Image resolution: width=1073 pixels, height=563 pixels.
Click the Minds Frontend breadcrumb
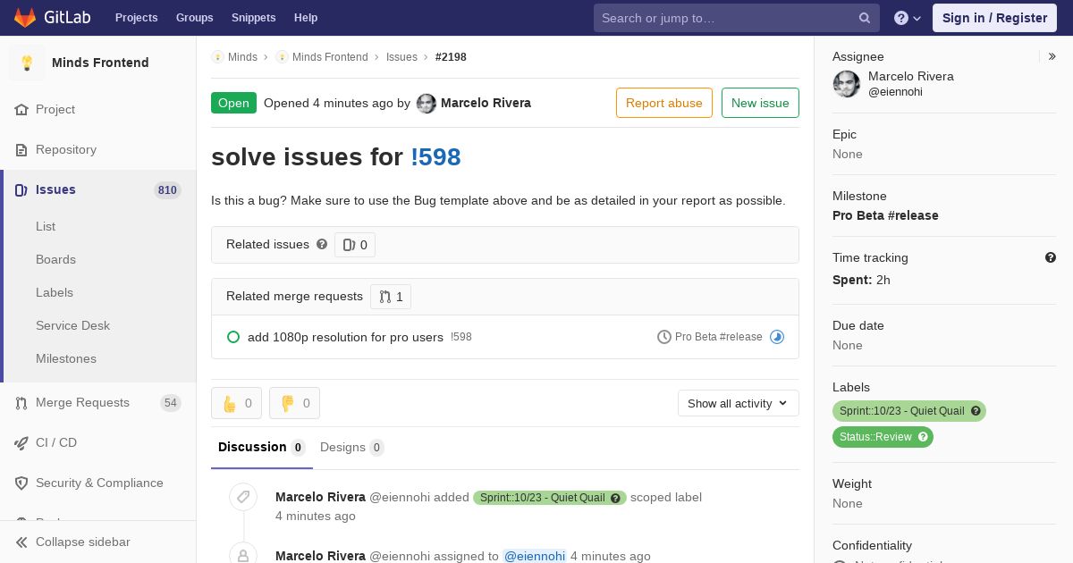[x=330, y=57]
